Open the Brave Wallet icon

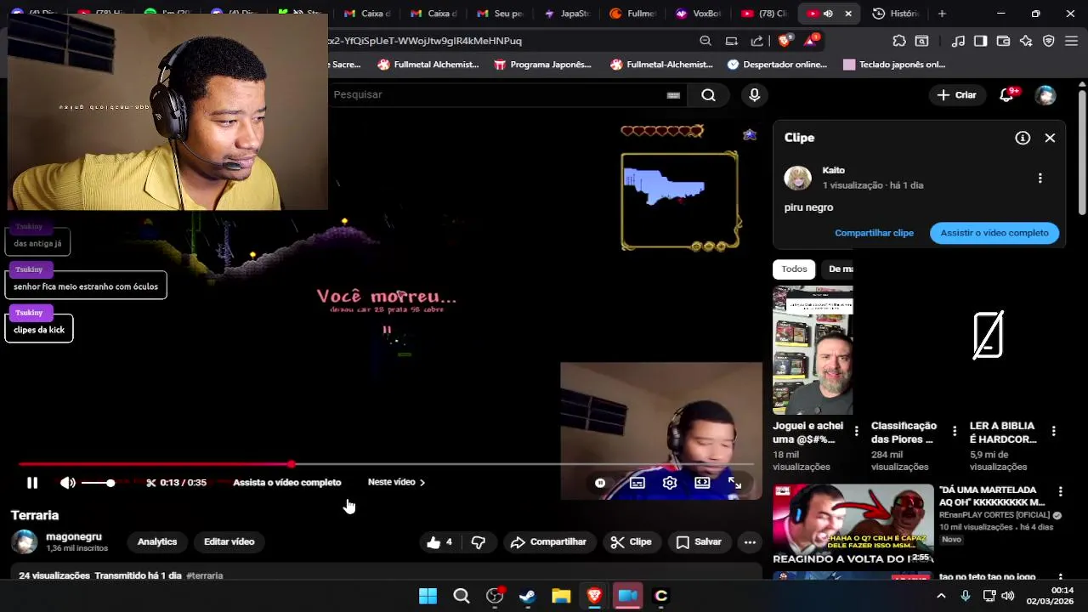(1003, 41)
